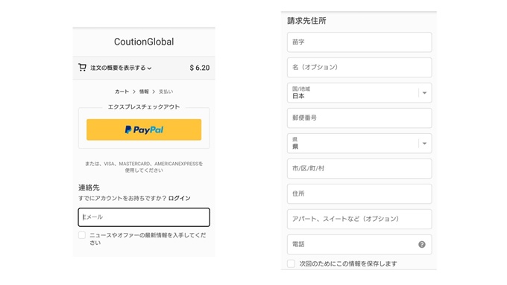Go to the カート breadcrumb step

[x=122, y=92]
